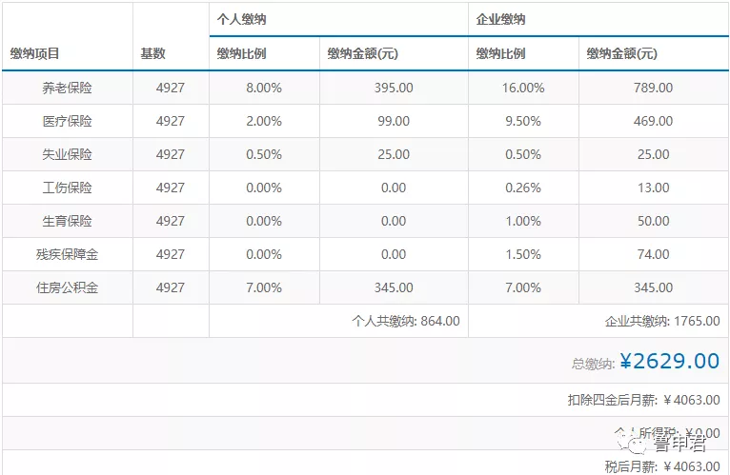Viewport: 730px width, 475px height.
Task: Click 9.50% company rate for 医疗保险
Action: tap(523, 121)
